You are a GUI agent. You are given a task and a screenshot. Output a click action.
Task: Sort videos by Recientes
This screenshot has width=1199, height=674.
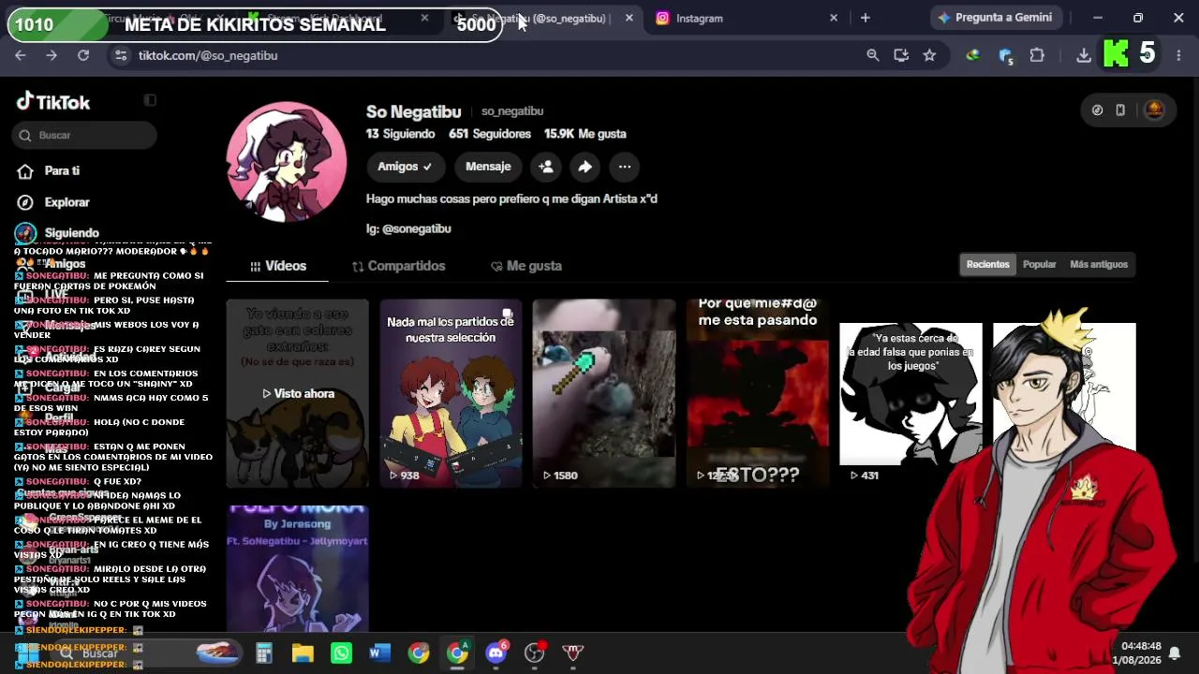click(x=988, y=264)
